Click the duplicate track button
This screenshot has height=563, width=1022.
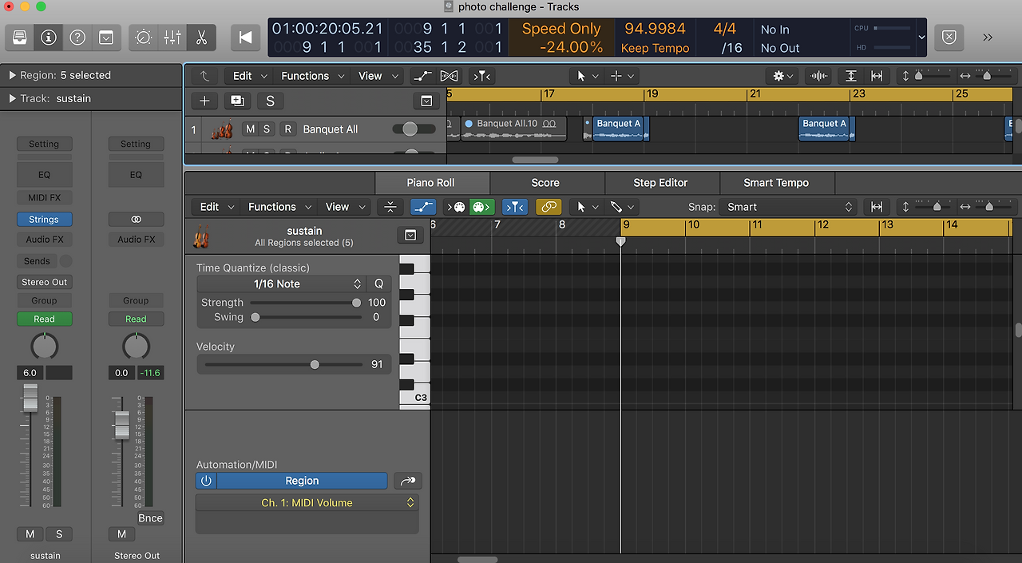pos(237,101)
